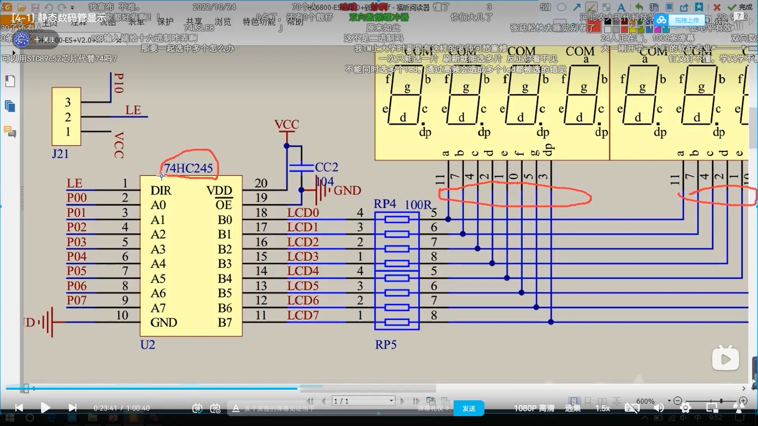Viewport: 758px width, 426px height.
Task: Click the video progress bar
Action: (x=379, y=389)
